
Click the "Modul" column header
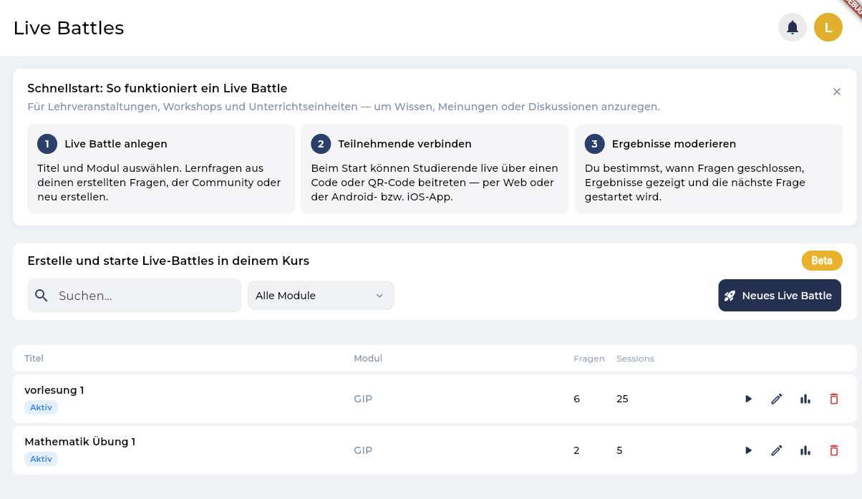tap(368, 359)
